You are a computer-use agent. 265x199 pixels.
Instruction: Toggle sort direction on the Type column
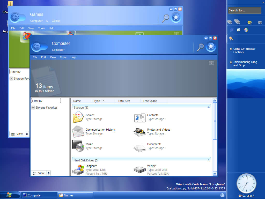(97, 101)
